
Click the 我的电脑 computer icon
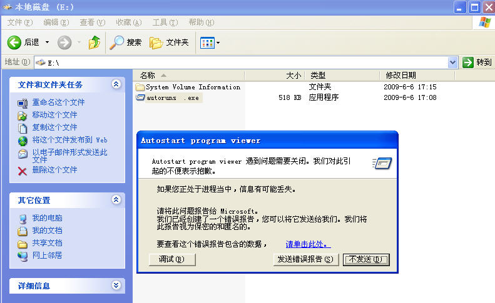click(23, 219)
